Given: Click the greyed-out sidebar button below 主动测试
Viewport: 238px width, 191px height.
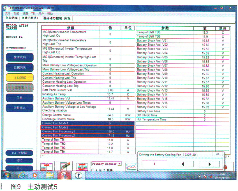Looking at the screenshot, I should click(x=20, y=88).
